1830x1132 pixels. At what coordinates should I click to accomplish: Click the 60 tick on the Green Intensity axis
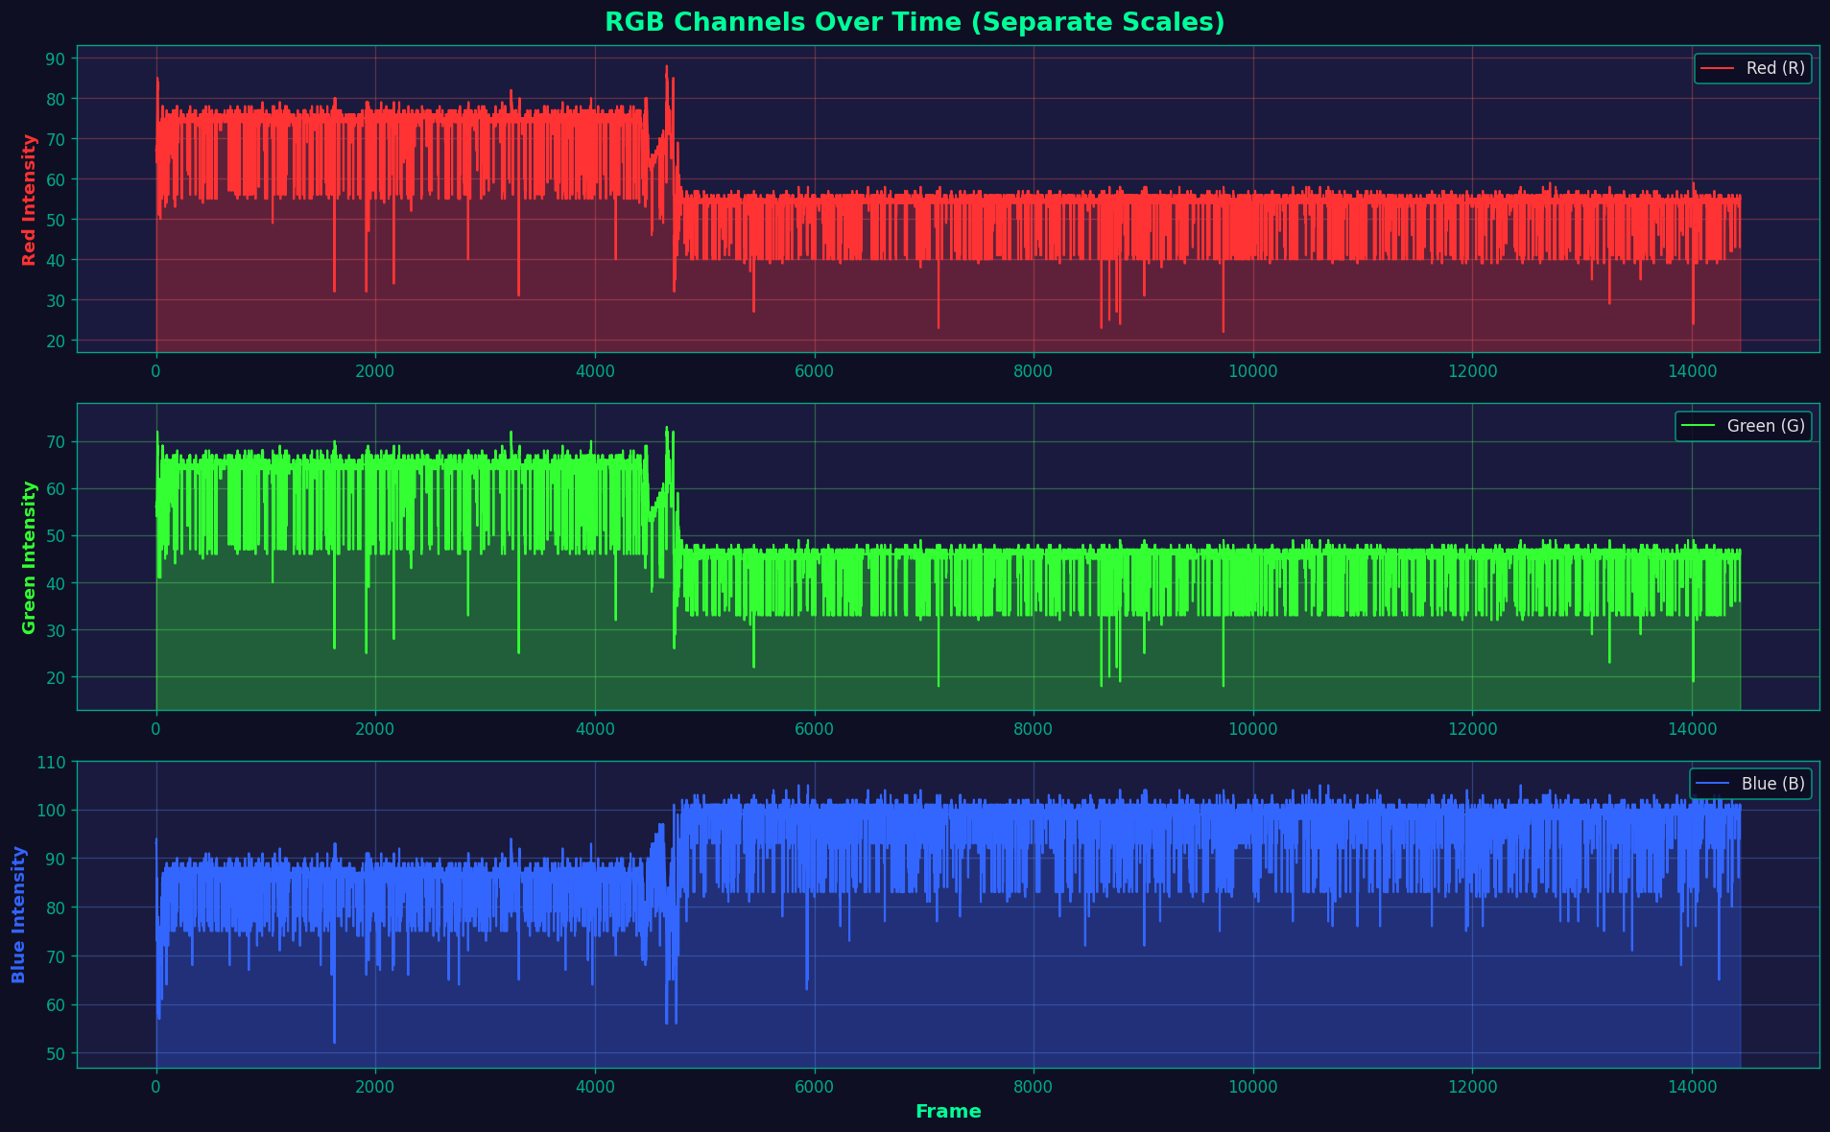click(x=56, y=489)
